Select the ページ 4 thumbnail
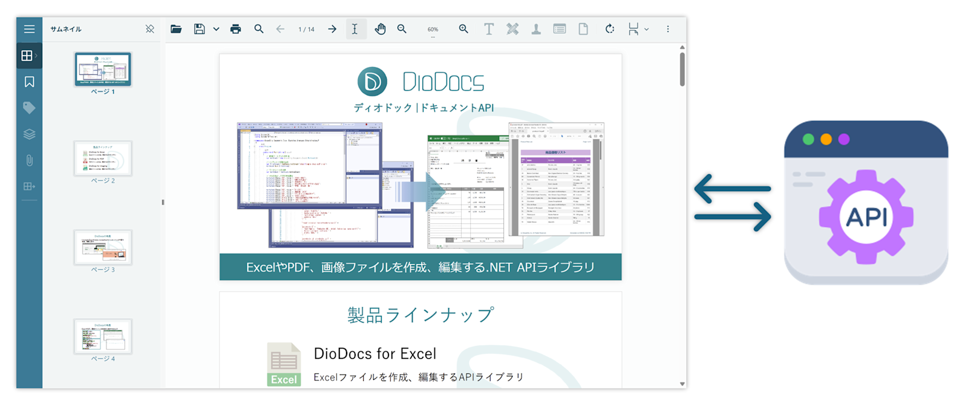This screenshot has height=406, width=968. tap(103, 336)
